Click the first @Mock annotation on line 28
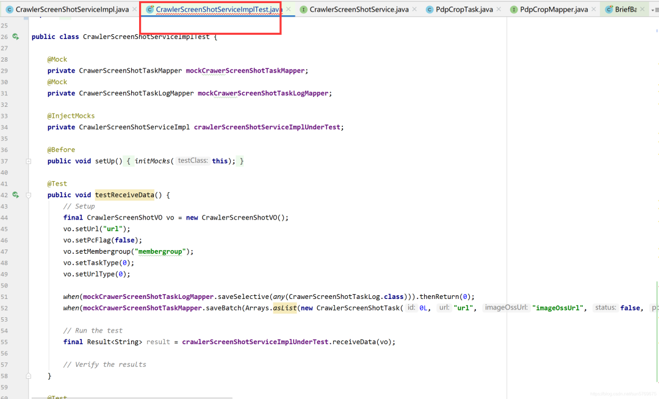Image resolution: width=659 pixels, height=399 pixels. pos(57,59)
